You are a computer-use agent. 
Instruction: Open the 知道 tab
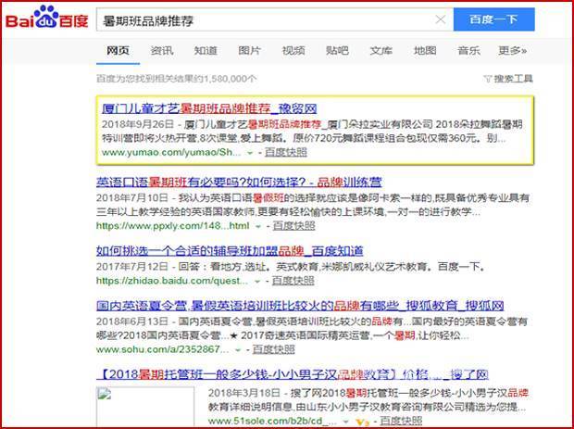click(206, 51)
